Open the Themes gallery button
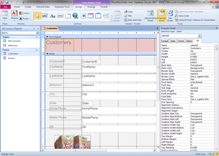 pyautogui.click(x=14, y=16)
